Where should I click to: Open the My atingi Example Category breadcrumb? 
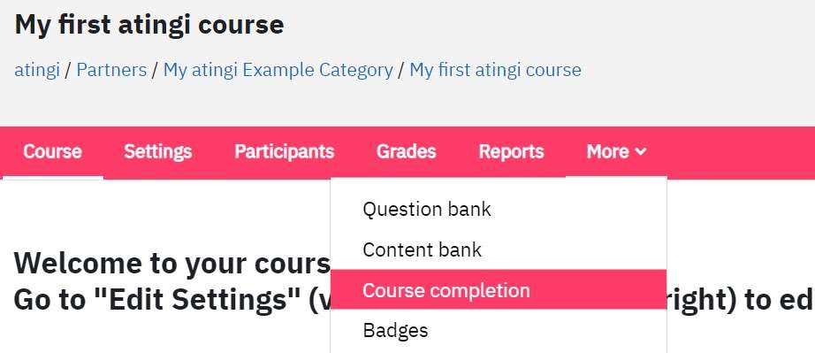[x=278, y=70]
